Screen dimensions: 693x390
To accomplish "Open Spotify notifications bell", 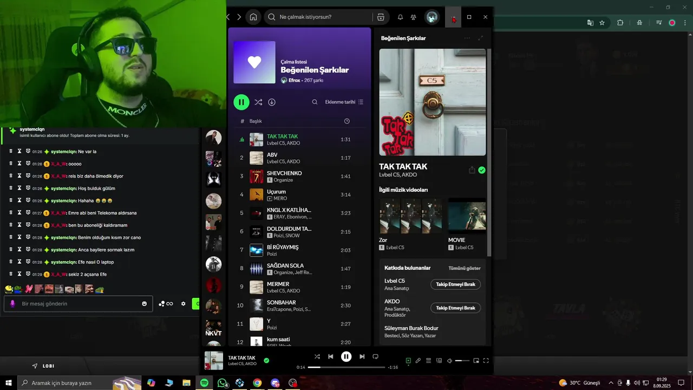I will click(x=400, y=17).
